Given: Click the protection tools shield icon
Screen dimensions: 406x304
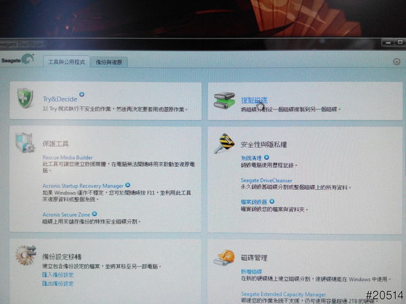Looking at the screenshot, I should (25, 144).
